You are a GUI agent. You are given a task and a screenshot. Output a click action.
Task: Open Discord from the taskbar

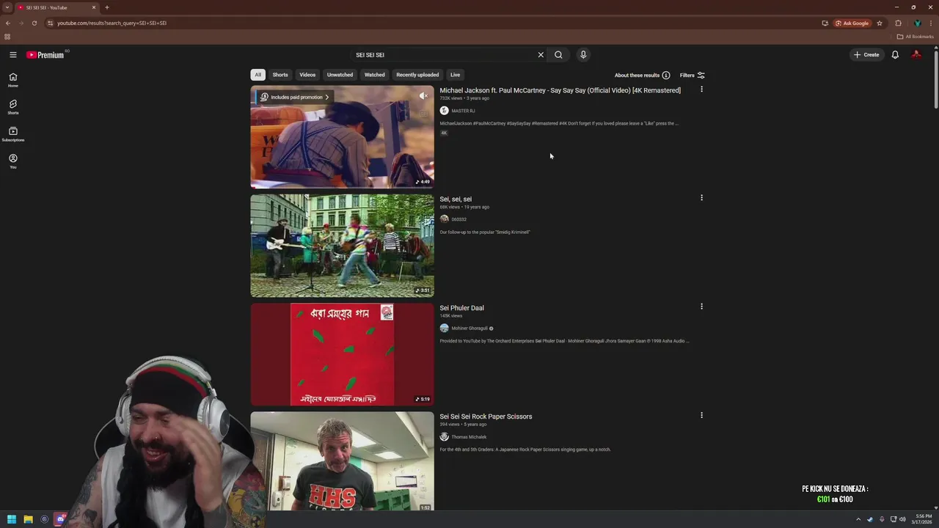[60, 519]
